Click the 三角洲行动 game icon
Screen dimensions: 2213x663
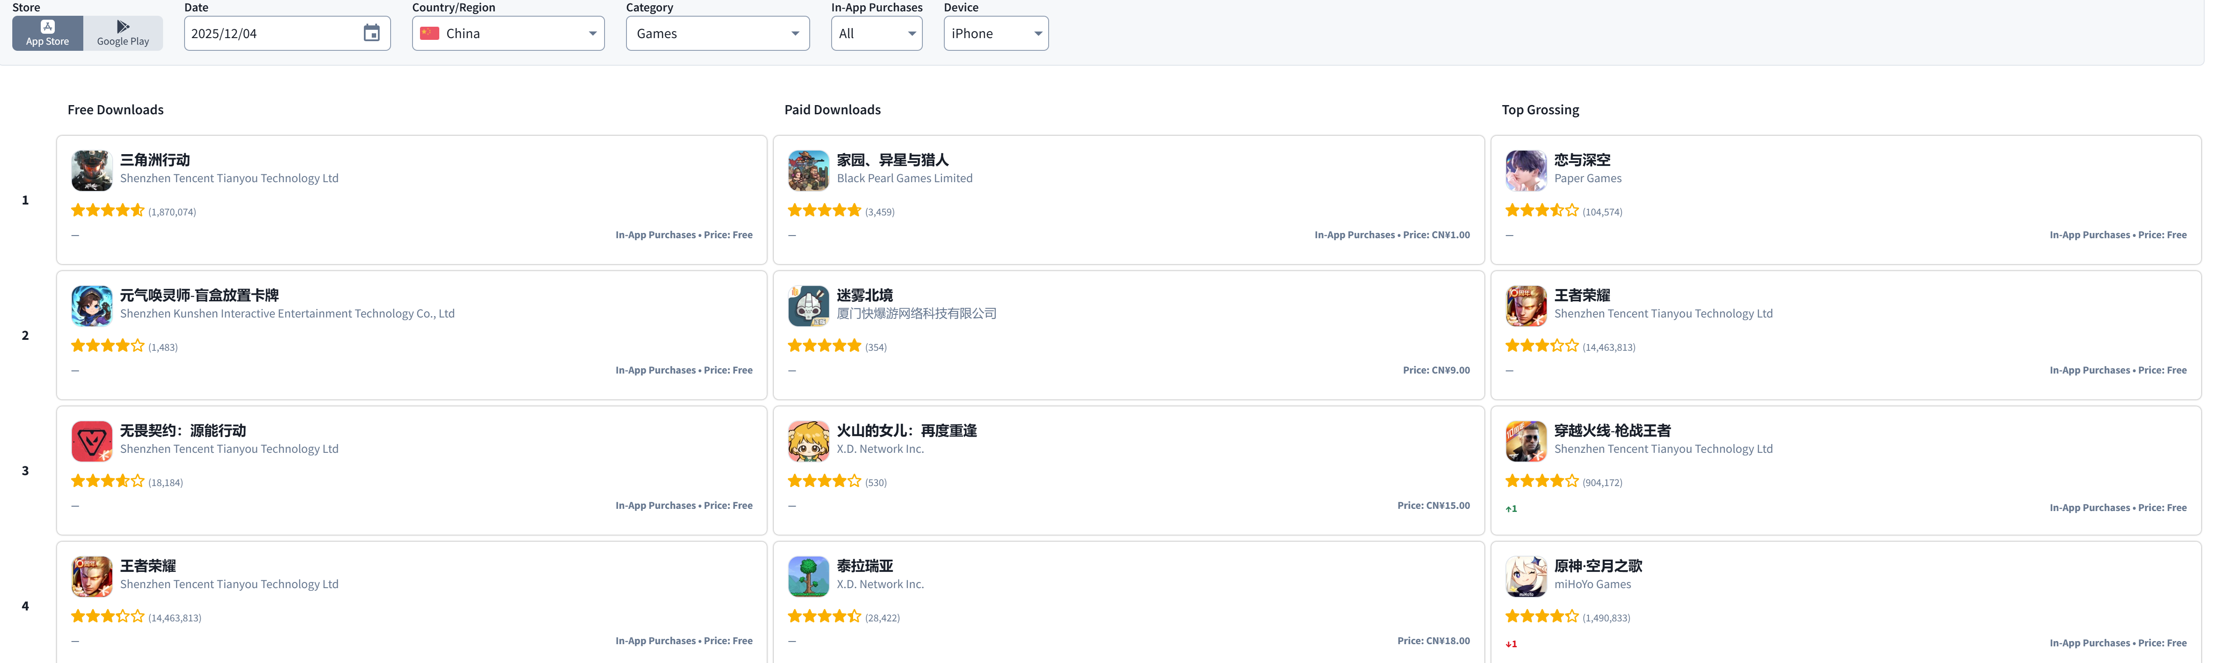pos(91,170)
